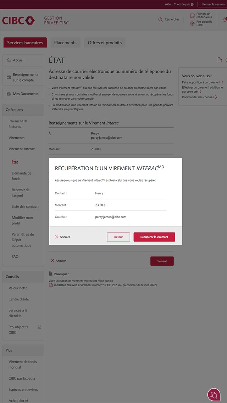Click the CIBC logo
Image resolution: width=227 pixels, height=403 pixels.
(18, 21)
